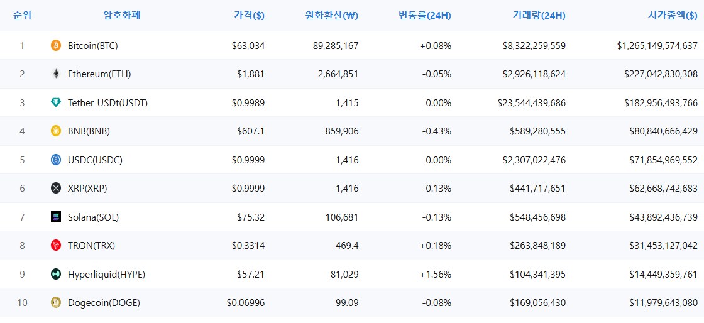The image size is (704, 323).
Task: Sort by 가격($) column header
Action: (249, 16)
